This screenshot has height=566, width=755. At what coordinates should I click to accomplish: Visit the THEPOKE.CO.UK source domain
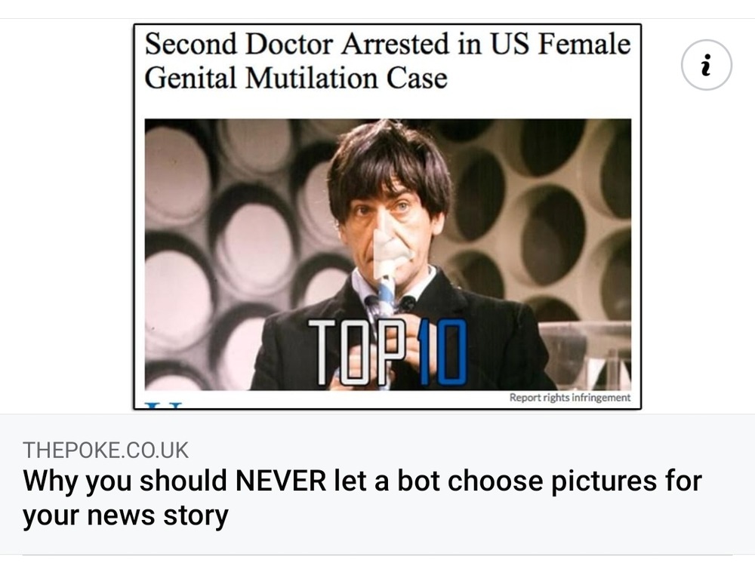coord(106,450)
